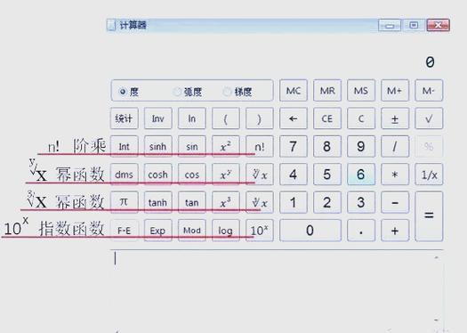
Task: Click the CE clear entry button
Action: point(327,118)
